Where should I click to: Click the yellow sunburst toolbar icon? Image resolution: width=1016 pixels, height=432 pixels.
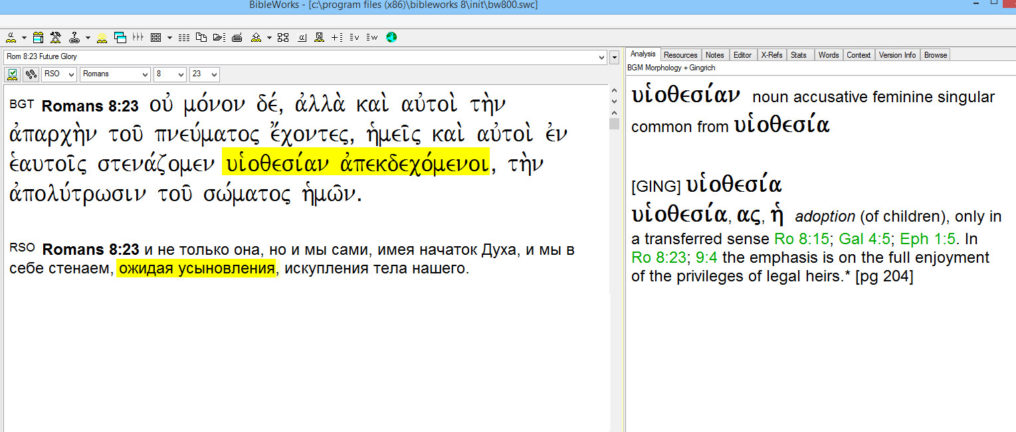(102, 37)
